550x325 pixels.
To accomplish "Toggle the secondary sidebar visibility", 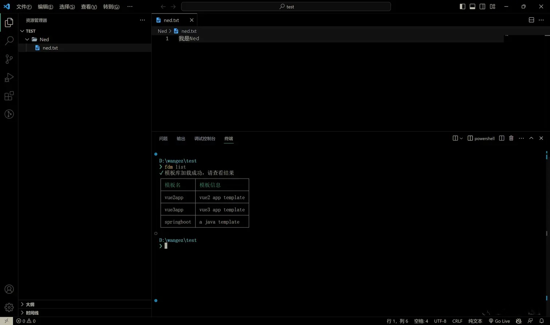I will [482, 7].
